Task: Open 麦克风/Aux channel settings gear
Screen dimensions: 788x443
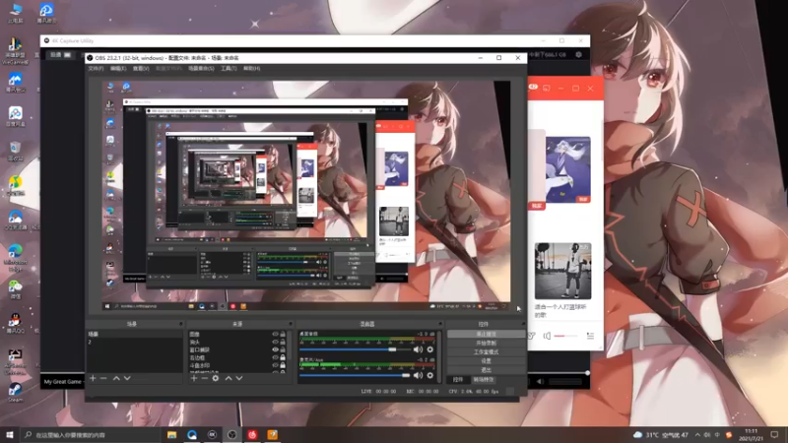Action: tap(430, 375)
